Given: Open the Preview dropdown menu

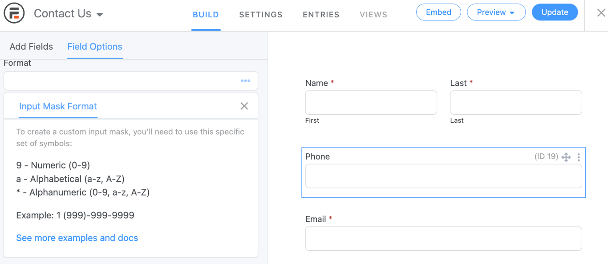Looking at the screenshot, I should click(x=496, y=12).
